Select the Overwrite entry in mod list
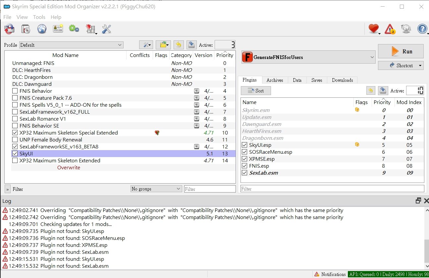The image size is (429, 278). click(x=69, y=167)
